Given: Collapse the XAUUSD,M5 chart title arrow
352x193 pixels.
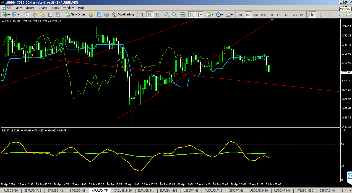Looking at the screenshot, I should tap(3, 21).
